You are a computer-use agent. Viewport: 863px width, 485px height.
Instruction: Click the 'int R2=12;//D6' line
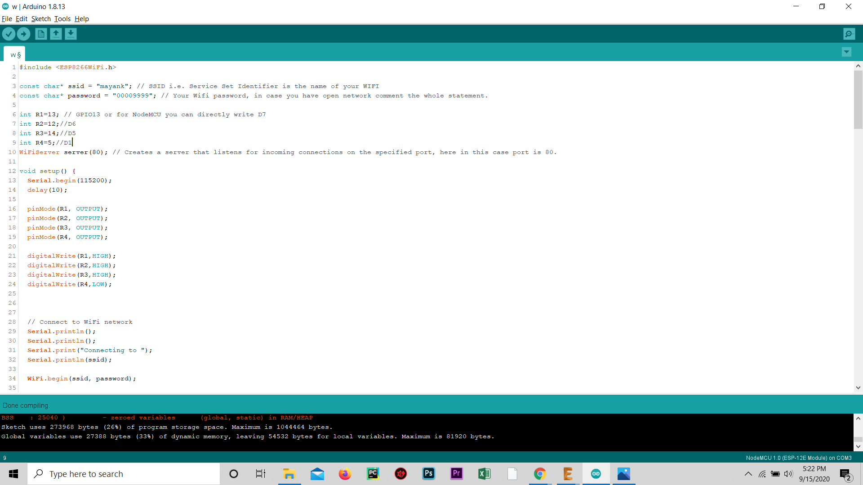coord(48,124)
